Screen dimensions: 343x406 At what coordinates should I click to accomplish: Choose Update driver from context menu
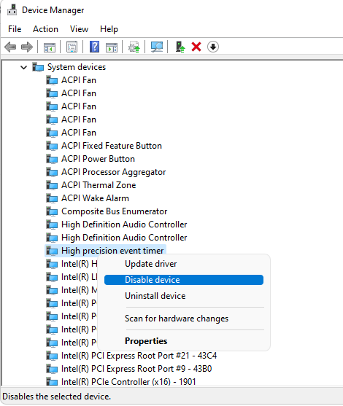point(150,264)
